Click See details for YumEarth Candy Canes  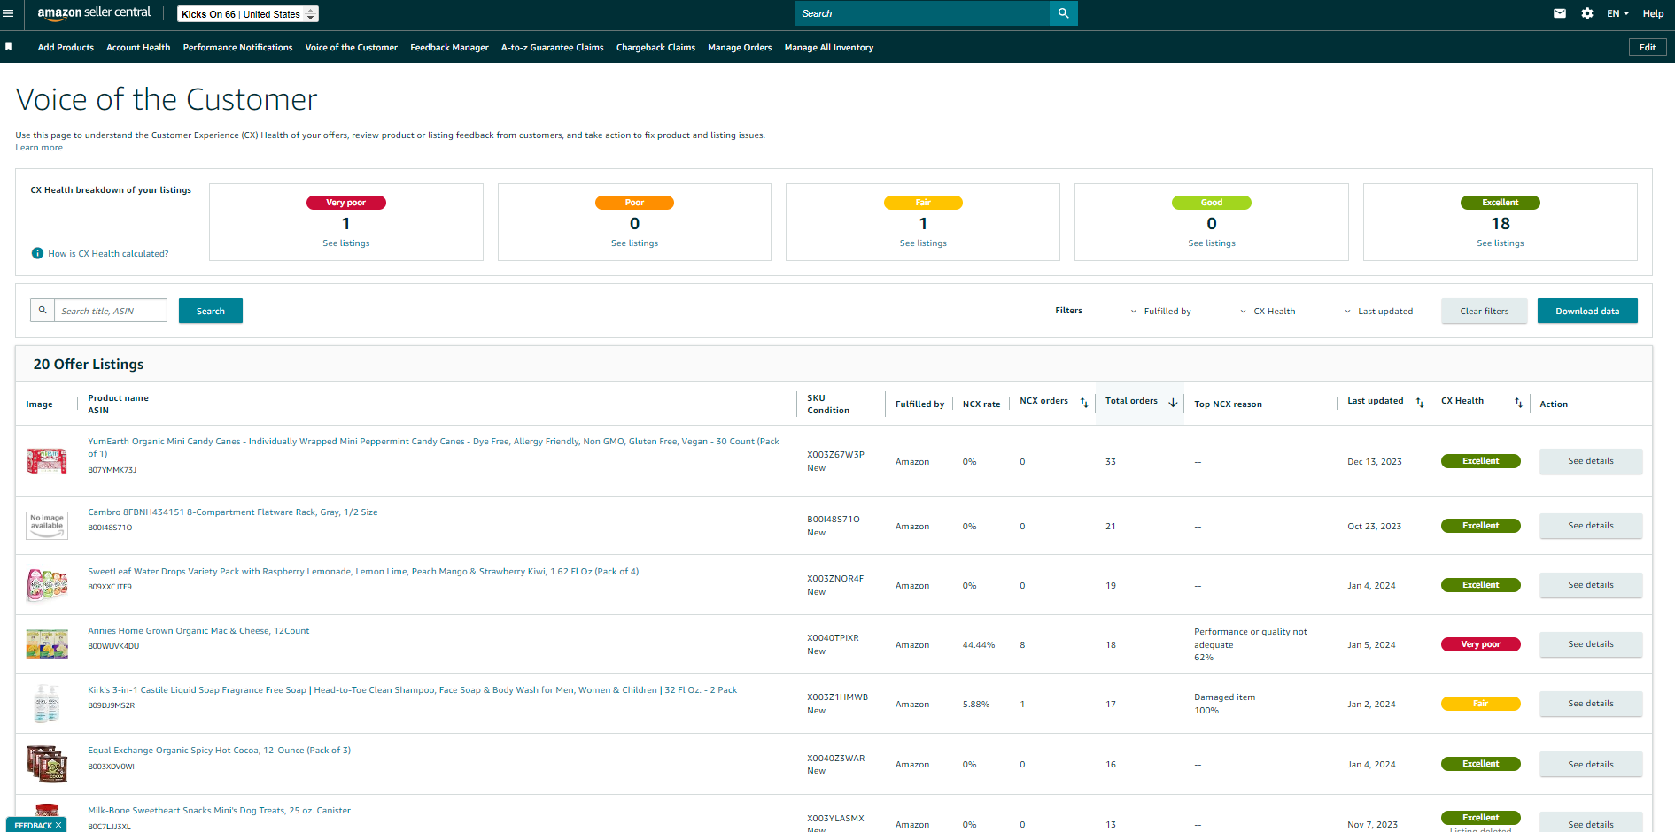coord(1591,461)
